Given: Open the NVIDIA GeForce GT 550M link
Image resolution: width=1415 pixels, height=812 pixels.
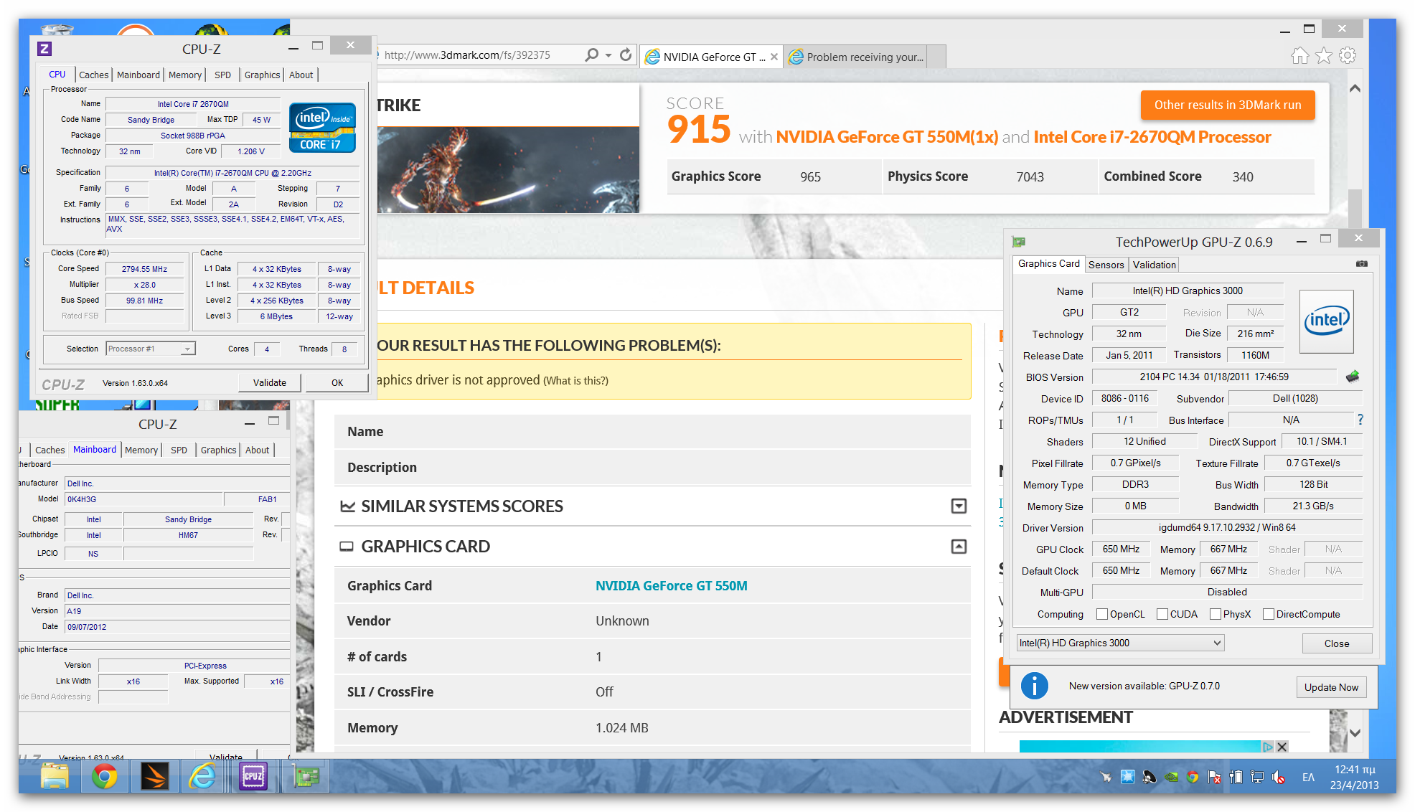Looking at the screenshot, I should pyautogui.click(x=671, y=585).
